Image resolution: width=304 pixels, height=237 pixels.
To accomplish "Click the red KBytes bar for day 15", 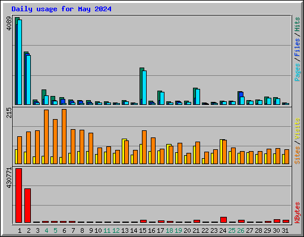I will point(143,221).
